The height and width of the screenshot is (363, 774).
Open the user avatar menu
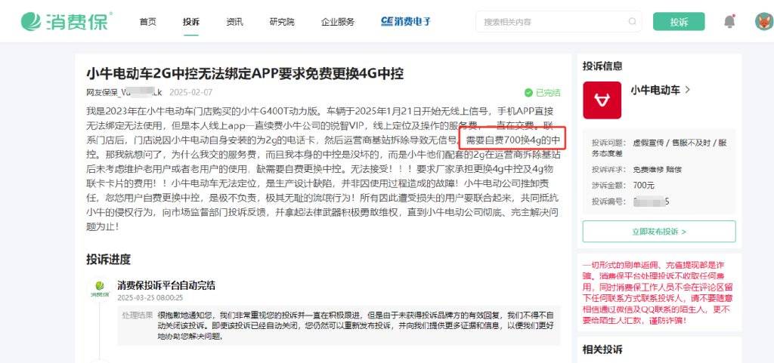pyautogui.click(x=763, y=21)
